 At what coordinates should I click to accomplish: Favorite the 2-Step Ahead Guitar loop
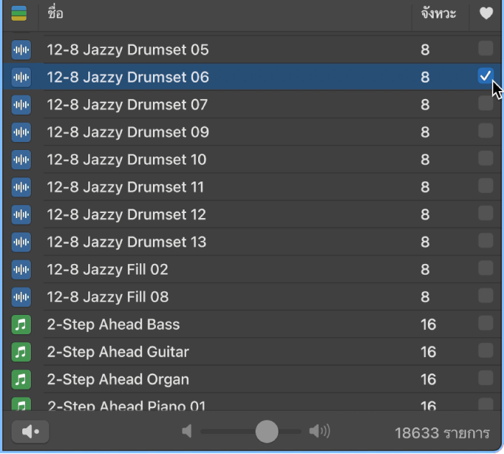click(485, 351)
